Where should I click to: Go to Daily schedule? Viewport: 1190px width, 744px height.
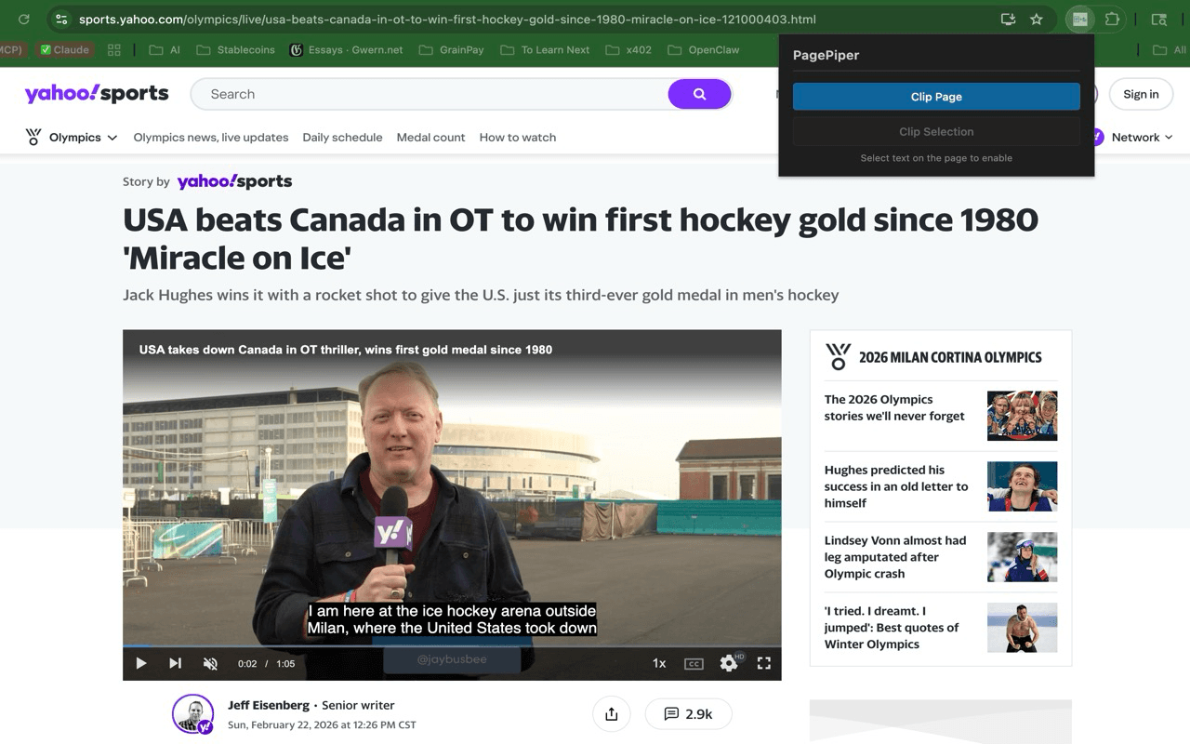[342, 138]
